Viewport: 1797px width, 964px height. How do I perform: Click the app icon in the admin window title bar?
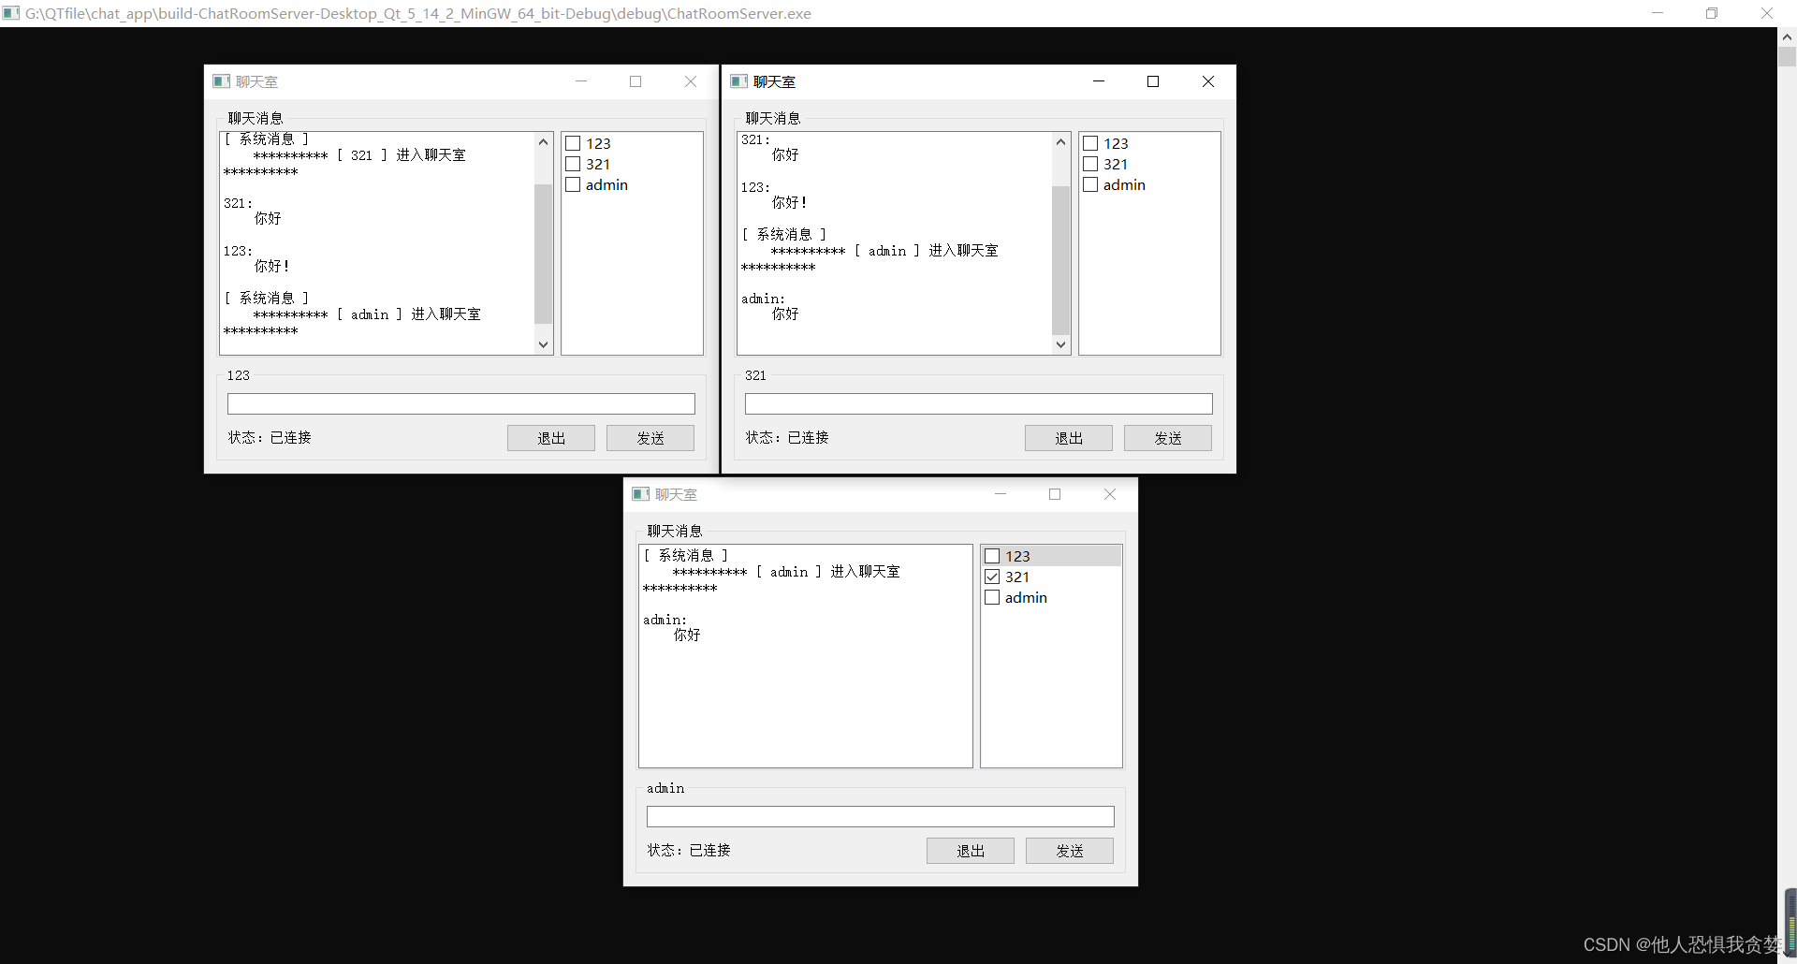click(x=640, y=494)
